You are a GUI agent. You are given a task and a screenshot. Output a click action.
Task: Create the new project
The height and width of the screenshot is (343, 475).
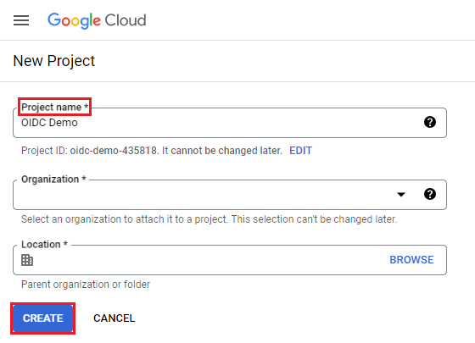[42, 318]
